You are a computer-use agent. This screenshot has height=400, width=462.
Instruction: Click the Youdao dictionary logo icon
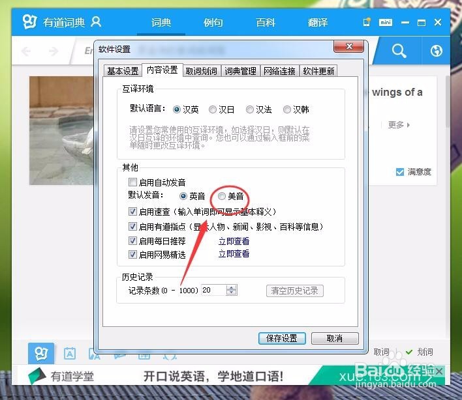point(29,21)
